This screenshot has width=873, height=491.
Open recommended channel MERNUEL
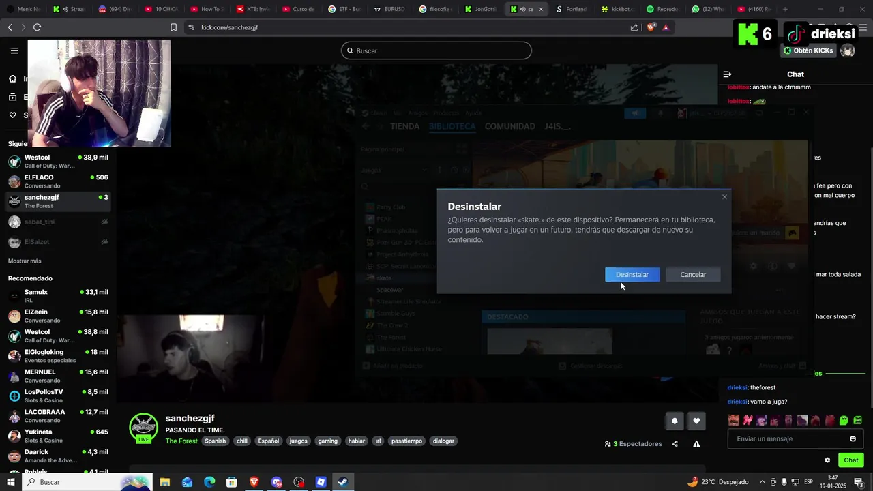coord(58,376)
